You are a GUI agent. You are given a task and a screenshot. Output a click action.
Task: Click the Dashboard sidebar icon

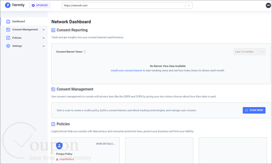(x=8, y=21)
